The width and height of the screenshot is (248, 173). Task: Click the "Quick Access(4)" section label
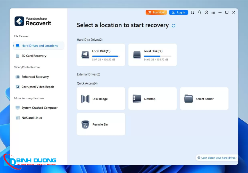(x=87, y=83)
